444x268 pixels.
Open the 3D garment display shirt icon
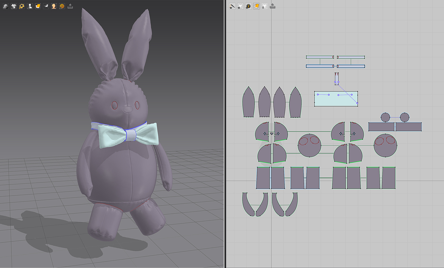[14, 6]
